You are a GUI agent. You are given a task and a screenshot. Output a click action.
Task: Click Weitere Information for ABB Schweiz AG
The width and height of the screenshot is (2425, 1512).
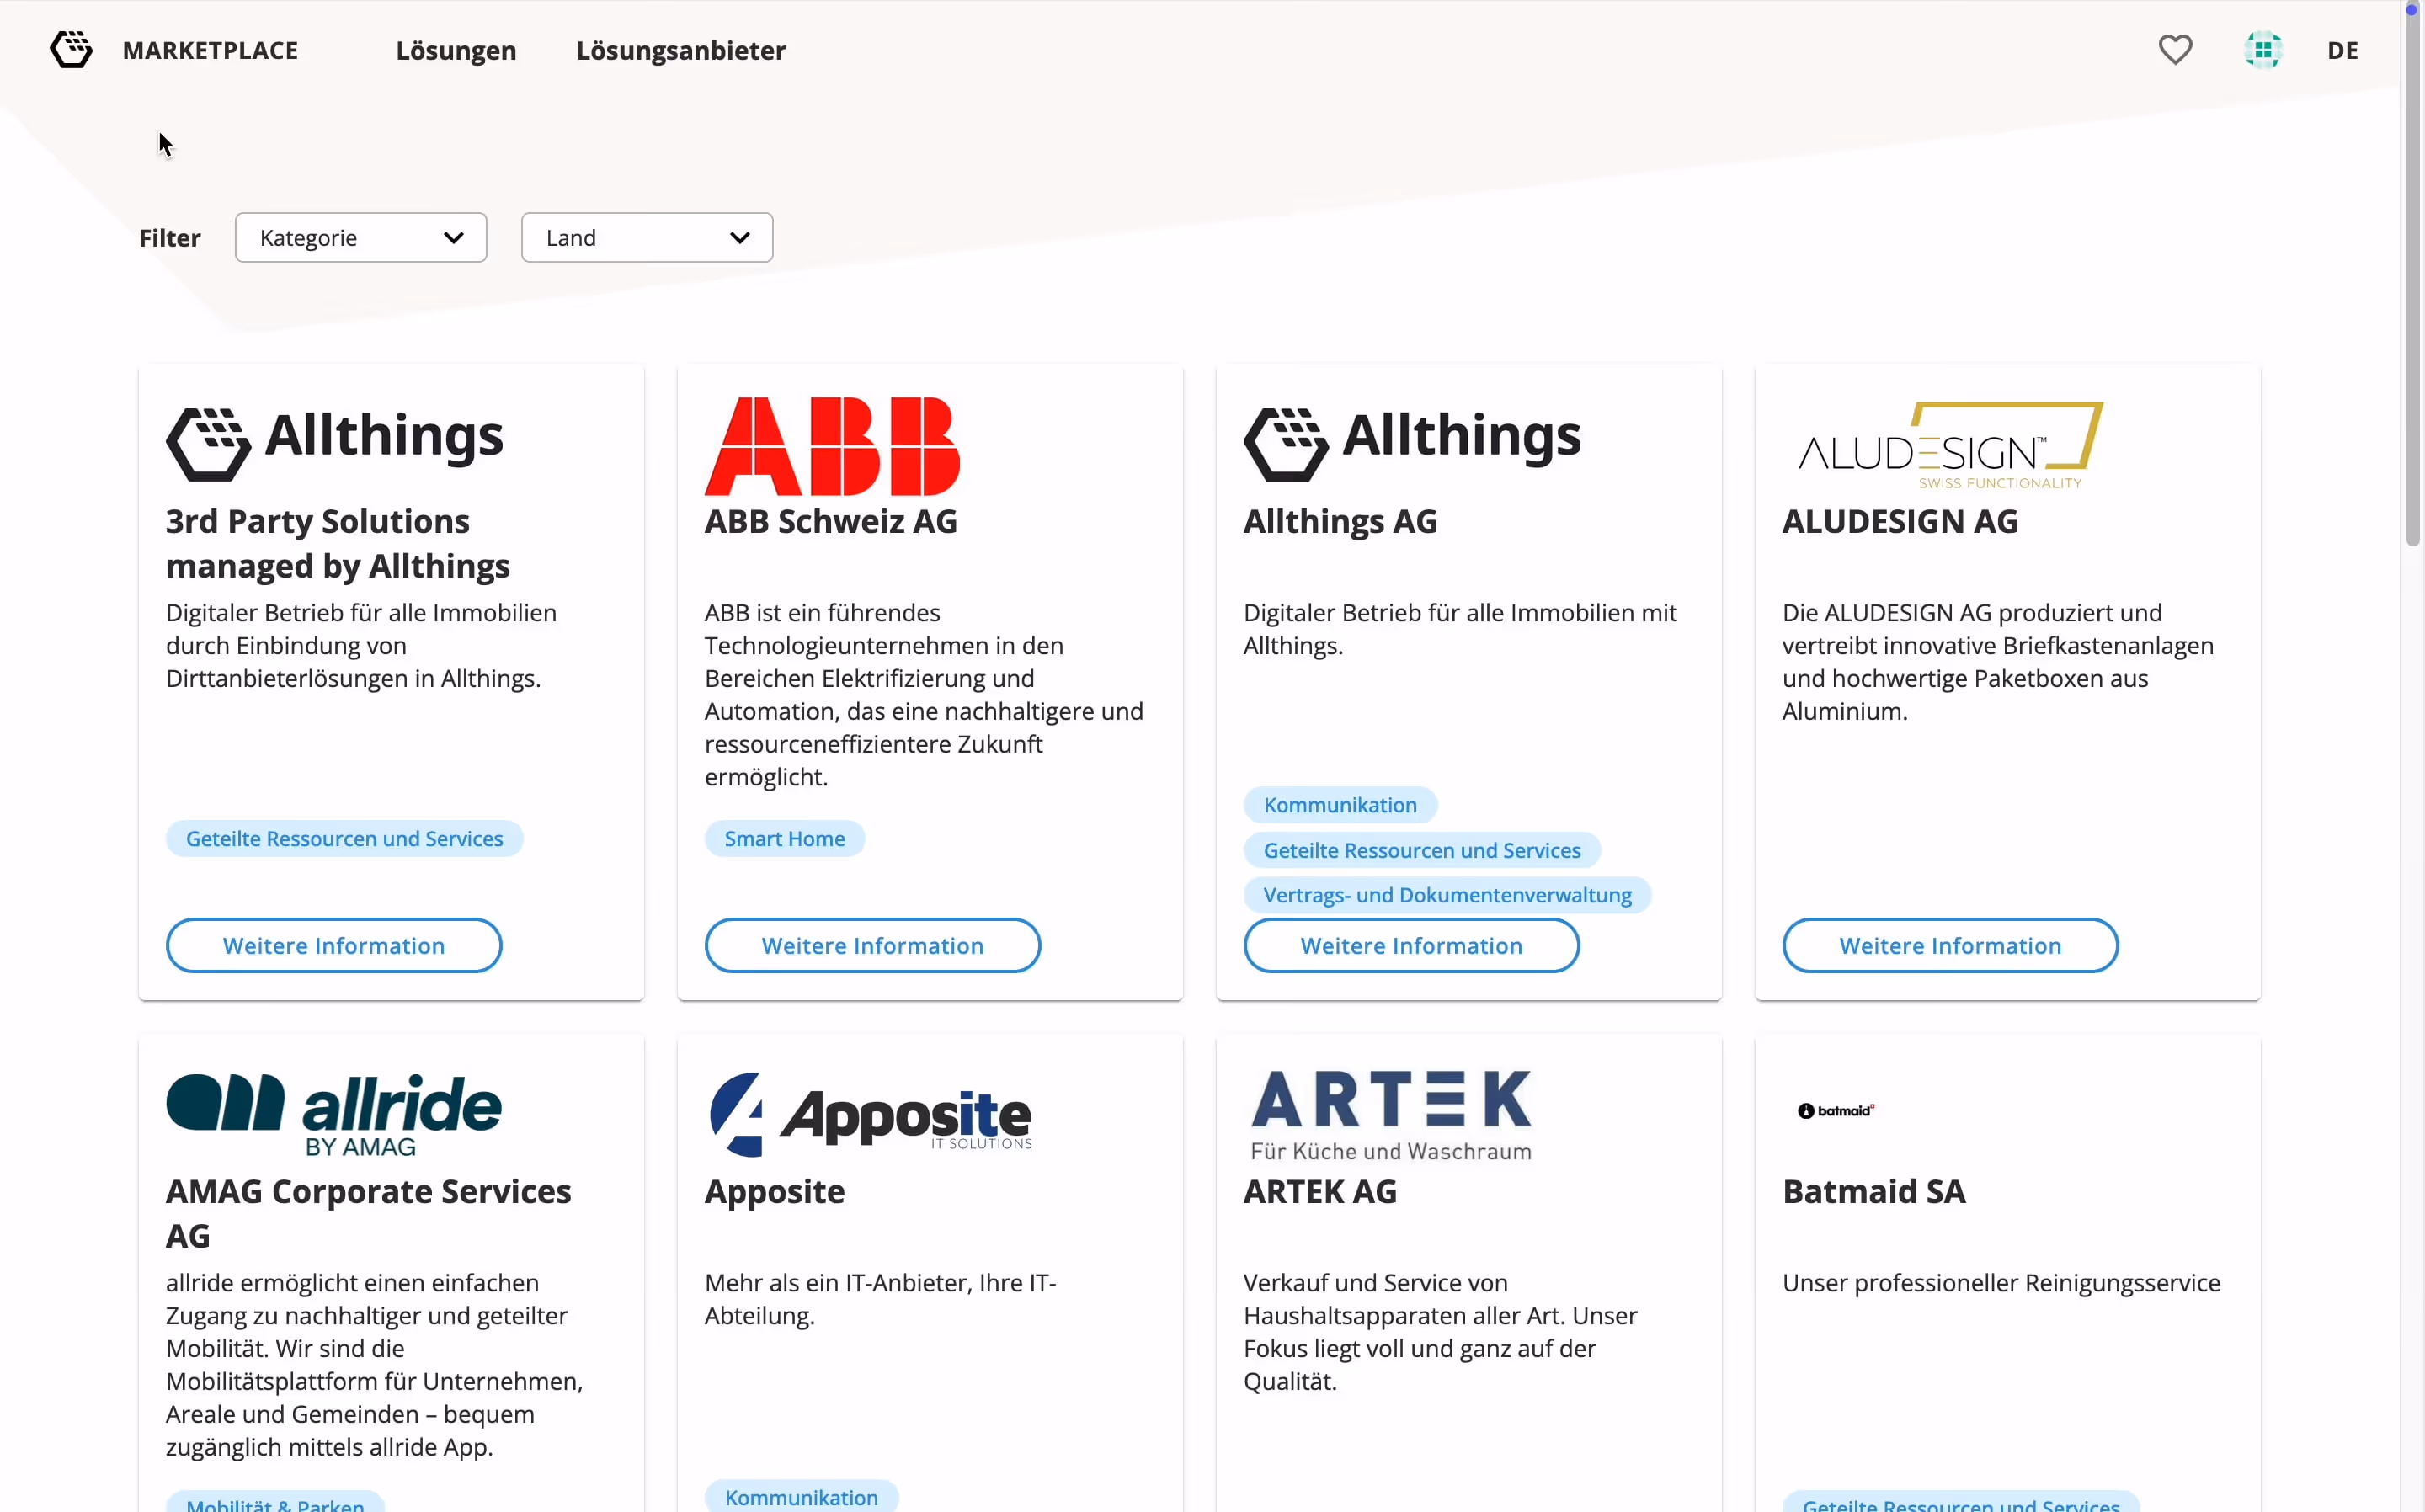click(872, 945)
